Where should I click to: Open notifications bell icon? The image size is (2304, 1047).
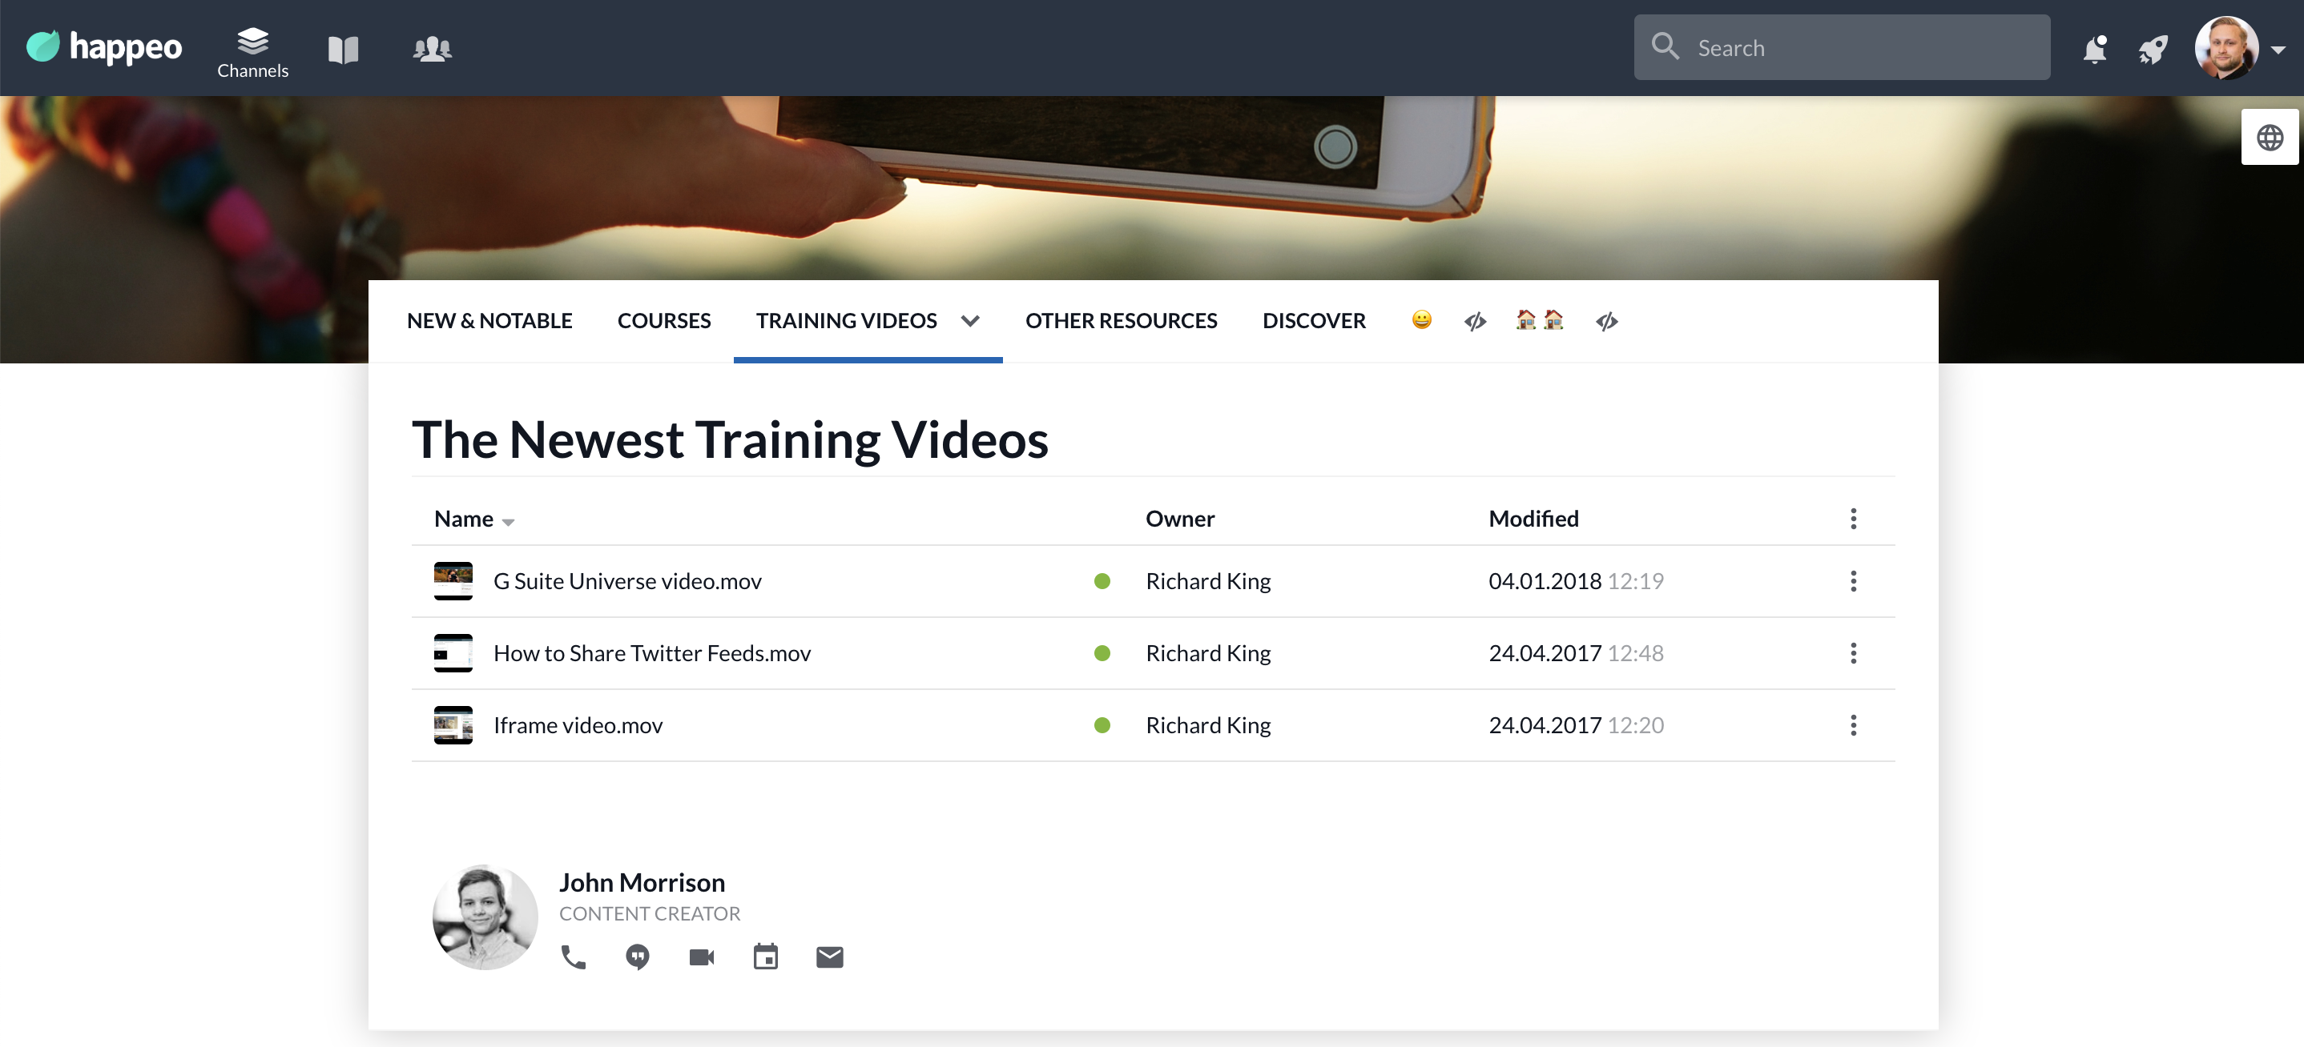click(x=2094, y=49)
